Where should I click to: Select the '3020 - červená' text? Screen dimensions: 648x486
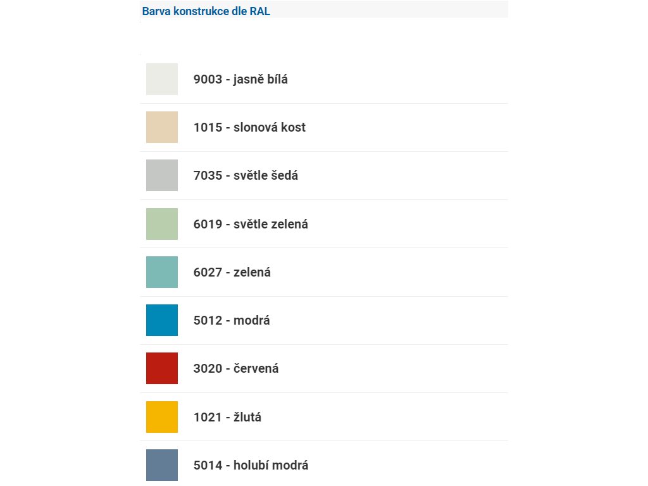(236, 368)
